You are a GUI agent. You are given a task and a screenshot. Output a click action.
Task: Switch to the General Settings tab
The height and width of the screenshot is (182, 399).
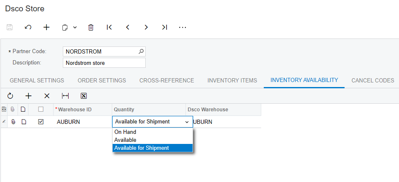[x=37, y=80]
